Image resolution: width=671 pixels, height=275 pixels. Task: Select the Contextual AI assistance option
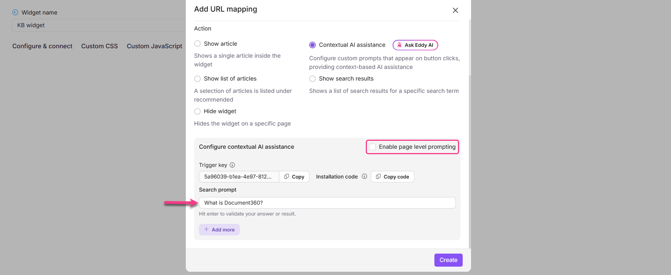(312, 45)
